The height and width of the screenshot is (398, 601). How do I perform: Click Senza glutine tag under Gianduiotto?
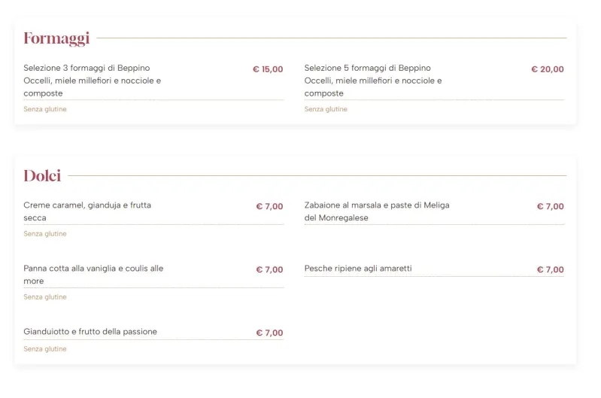pyautogui.click(x=45, y=349)
